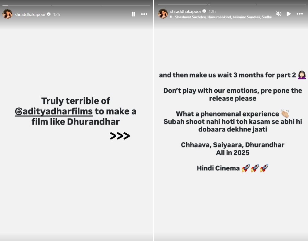
Task: Tap the @adityadharfilms mention
Action: [54, 111]
